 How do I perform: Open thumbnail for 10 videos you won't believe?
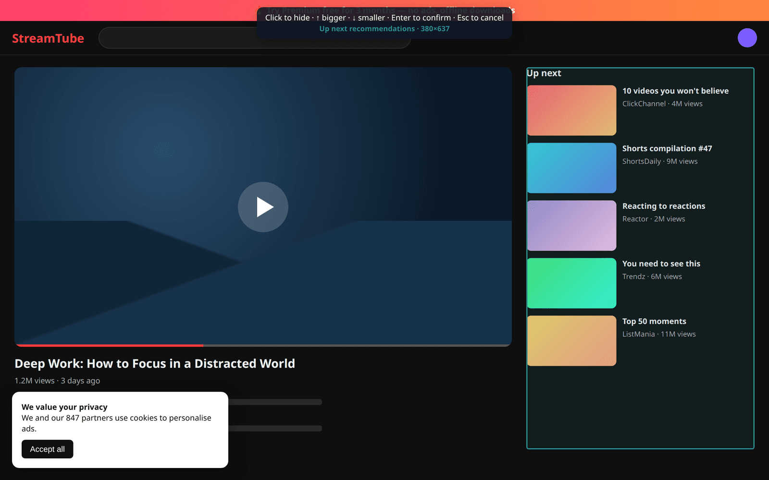click(x=572, y=110)
